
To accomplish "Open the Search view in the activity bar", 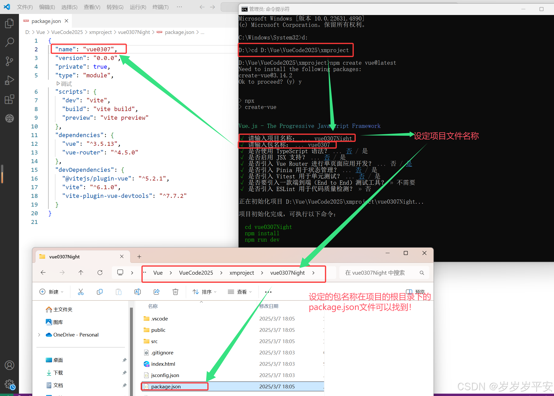I will [9, 42].
